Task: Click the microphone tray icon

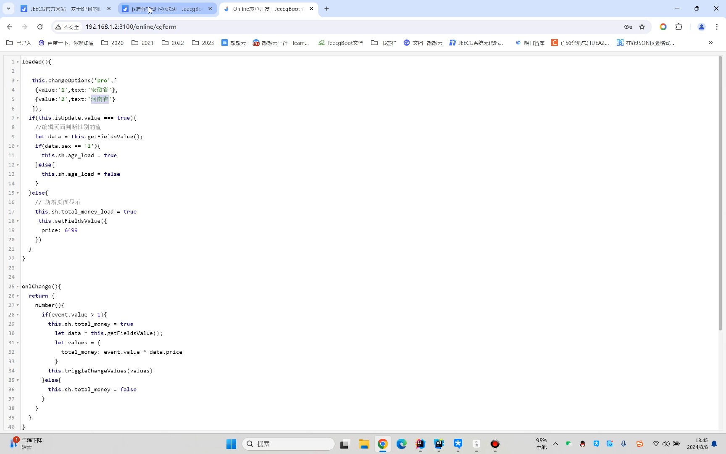Action: tap(623, 444)
